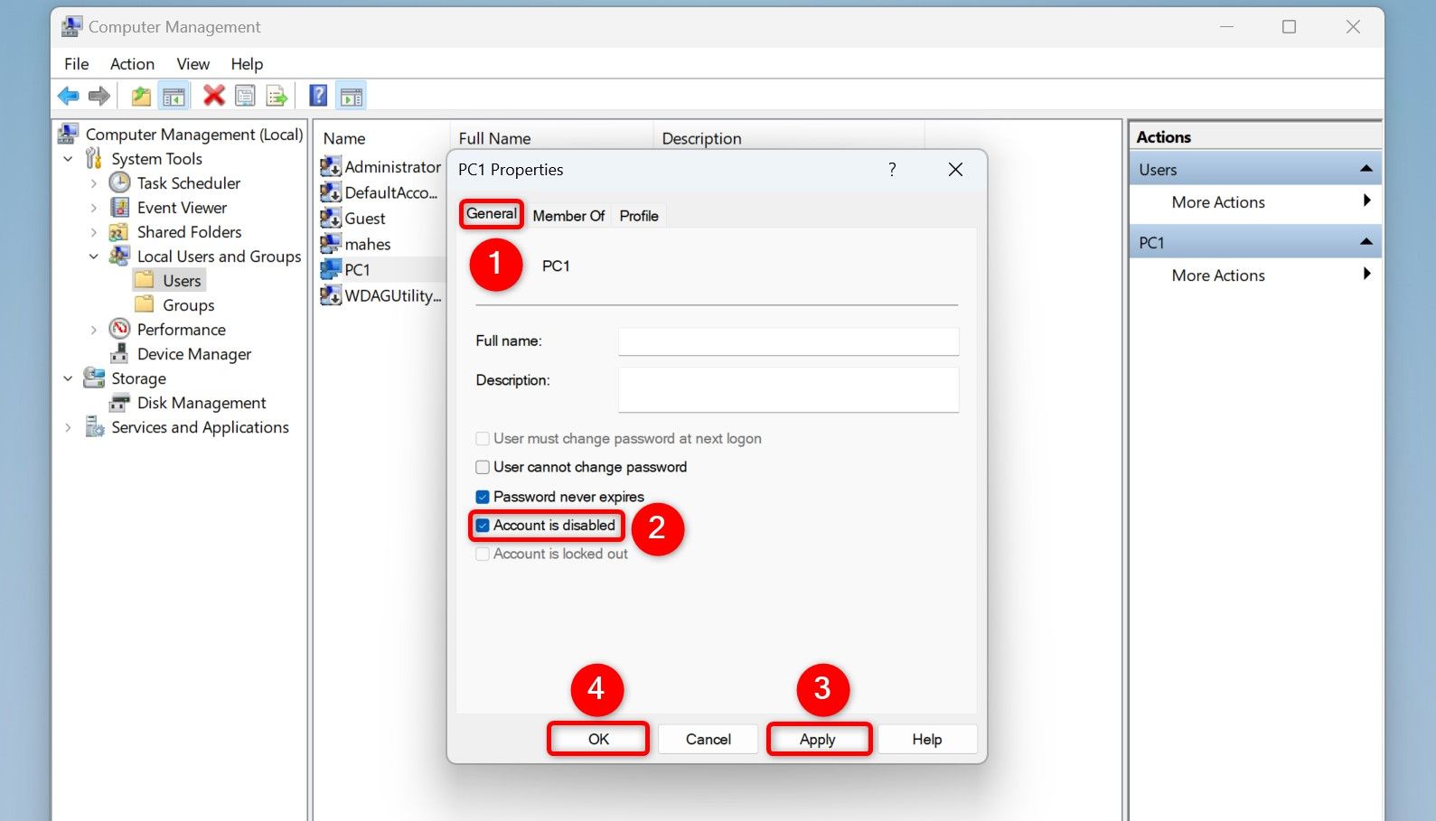
Task: Expand the Task Scheduler node arrow
Action: click(x=93, y=183)
